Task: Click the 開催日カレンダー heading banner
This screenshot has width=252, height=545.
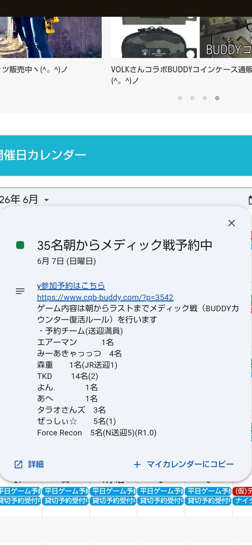Action: (x=126, y=155)
